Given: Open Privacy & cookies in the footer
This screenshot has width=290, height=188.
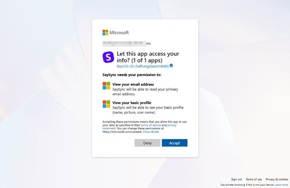Looking at the screenshot, I should click(x=277, y=179).
